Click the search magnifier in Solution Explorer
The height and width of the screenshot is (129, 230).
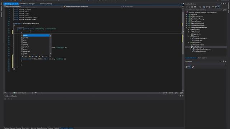224,10
